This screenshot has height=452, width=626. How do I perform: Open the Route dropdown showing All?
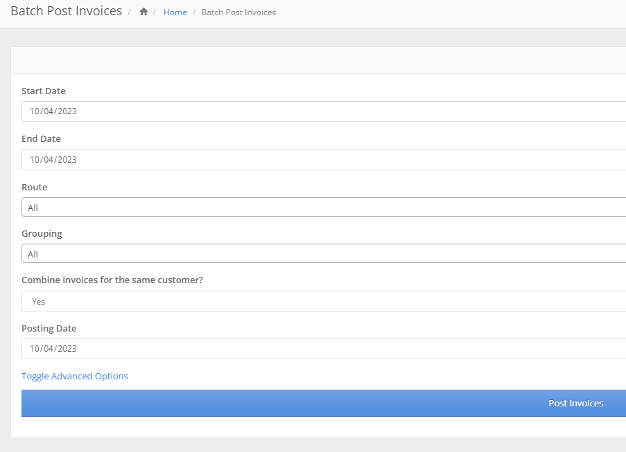[324, 207]
